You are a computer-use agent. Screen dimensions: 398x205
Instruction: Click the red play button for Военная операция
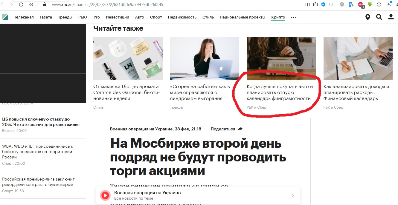[105, 195]
